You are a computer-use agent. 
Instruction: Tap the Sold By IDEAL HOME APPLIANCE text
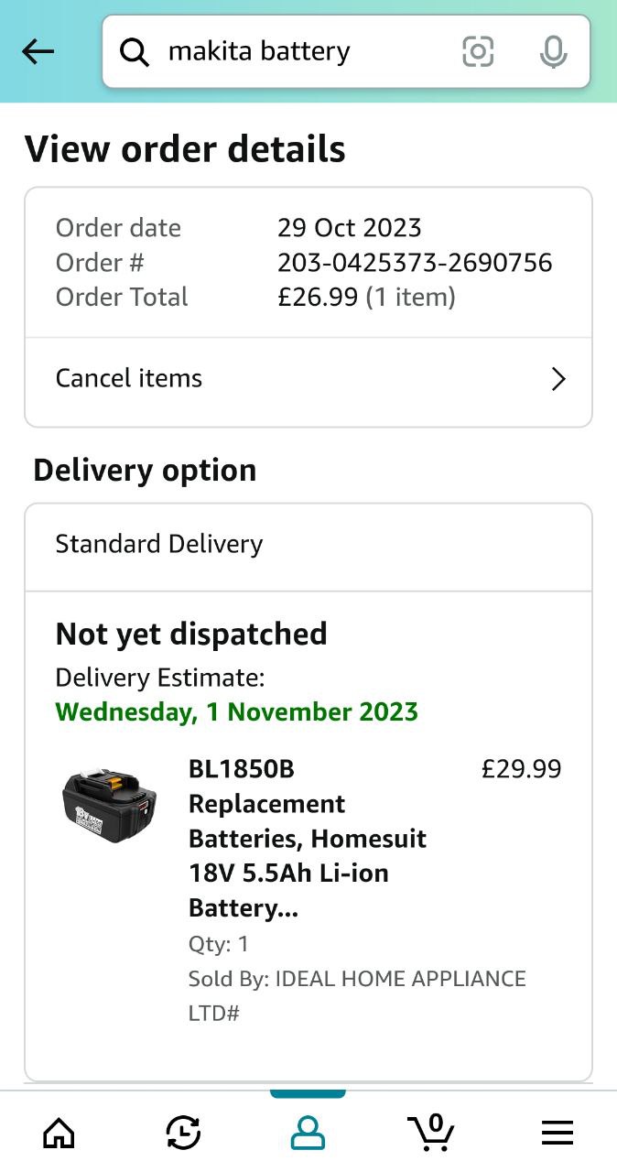357,996
